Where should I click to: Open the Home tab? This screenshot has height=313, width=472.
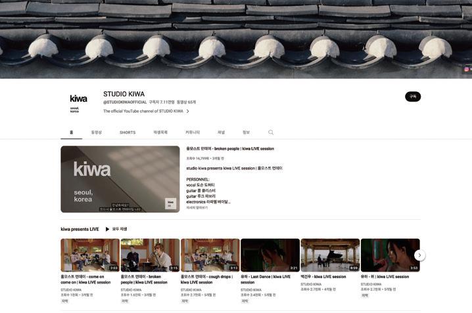click(x=72, y=132)
